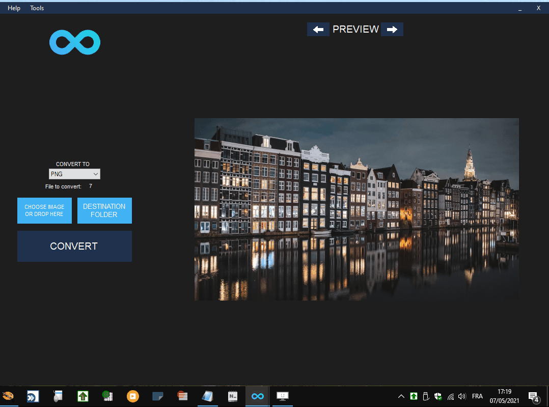
Task: Open the paint palette app in taskbar
Action: click(x=8, y=396)
